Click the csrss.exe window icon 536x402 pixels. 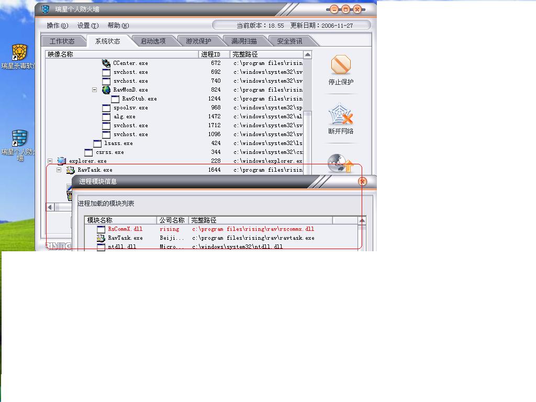click(x=88, y=152)
